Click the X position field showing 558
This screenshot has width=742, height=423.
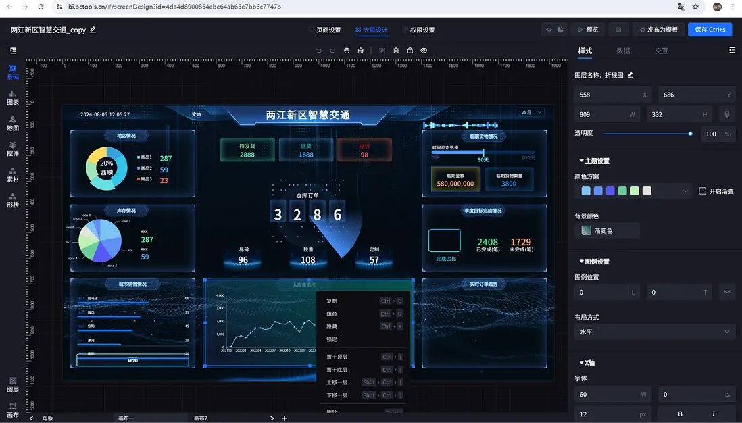[613, 95]
